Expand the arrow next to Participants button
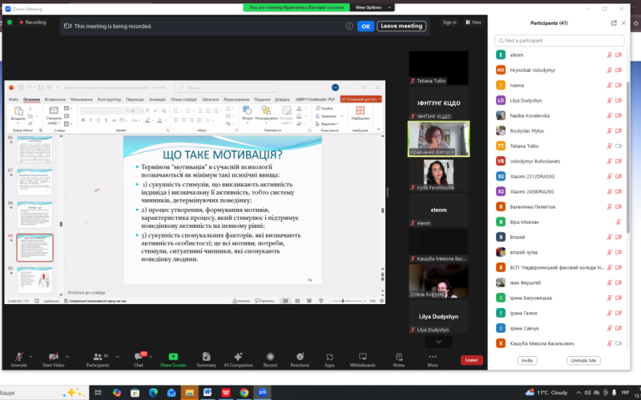Screen dimensions: 641x400 (x=117, y=357)
